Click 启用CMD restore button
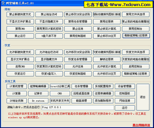The width and height of the screenshot is (154, 128). pyautogui.click(x=20, y=67)
